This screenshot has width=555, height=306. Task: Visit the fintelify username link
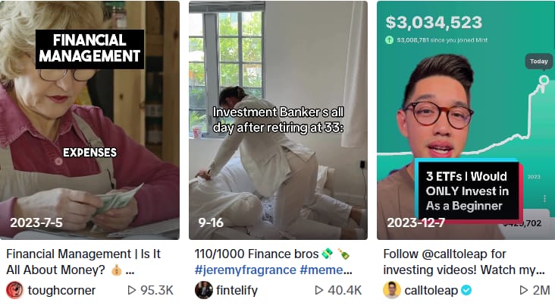(237, 290)
